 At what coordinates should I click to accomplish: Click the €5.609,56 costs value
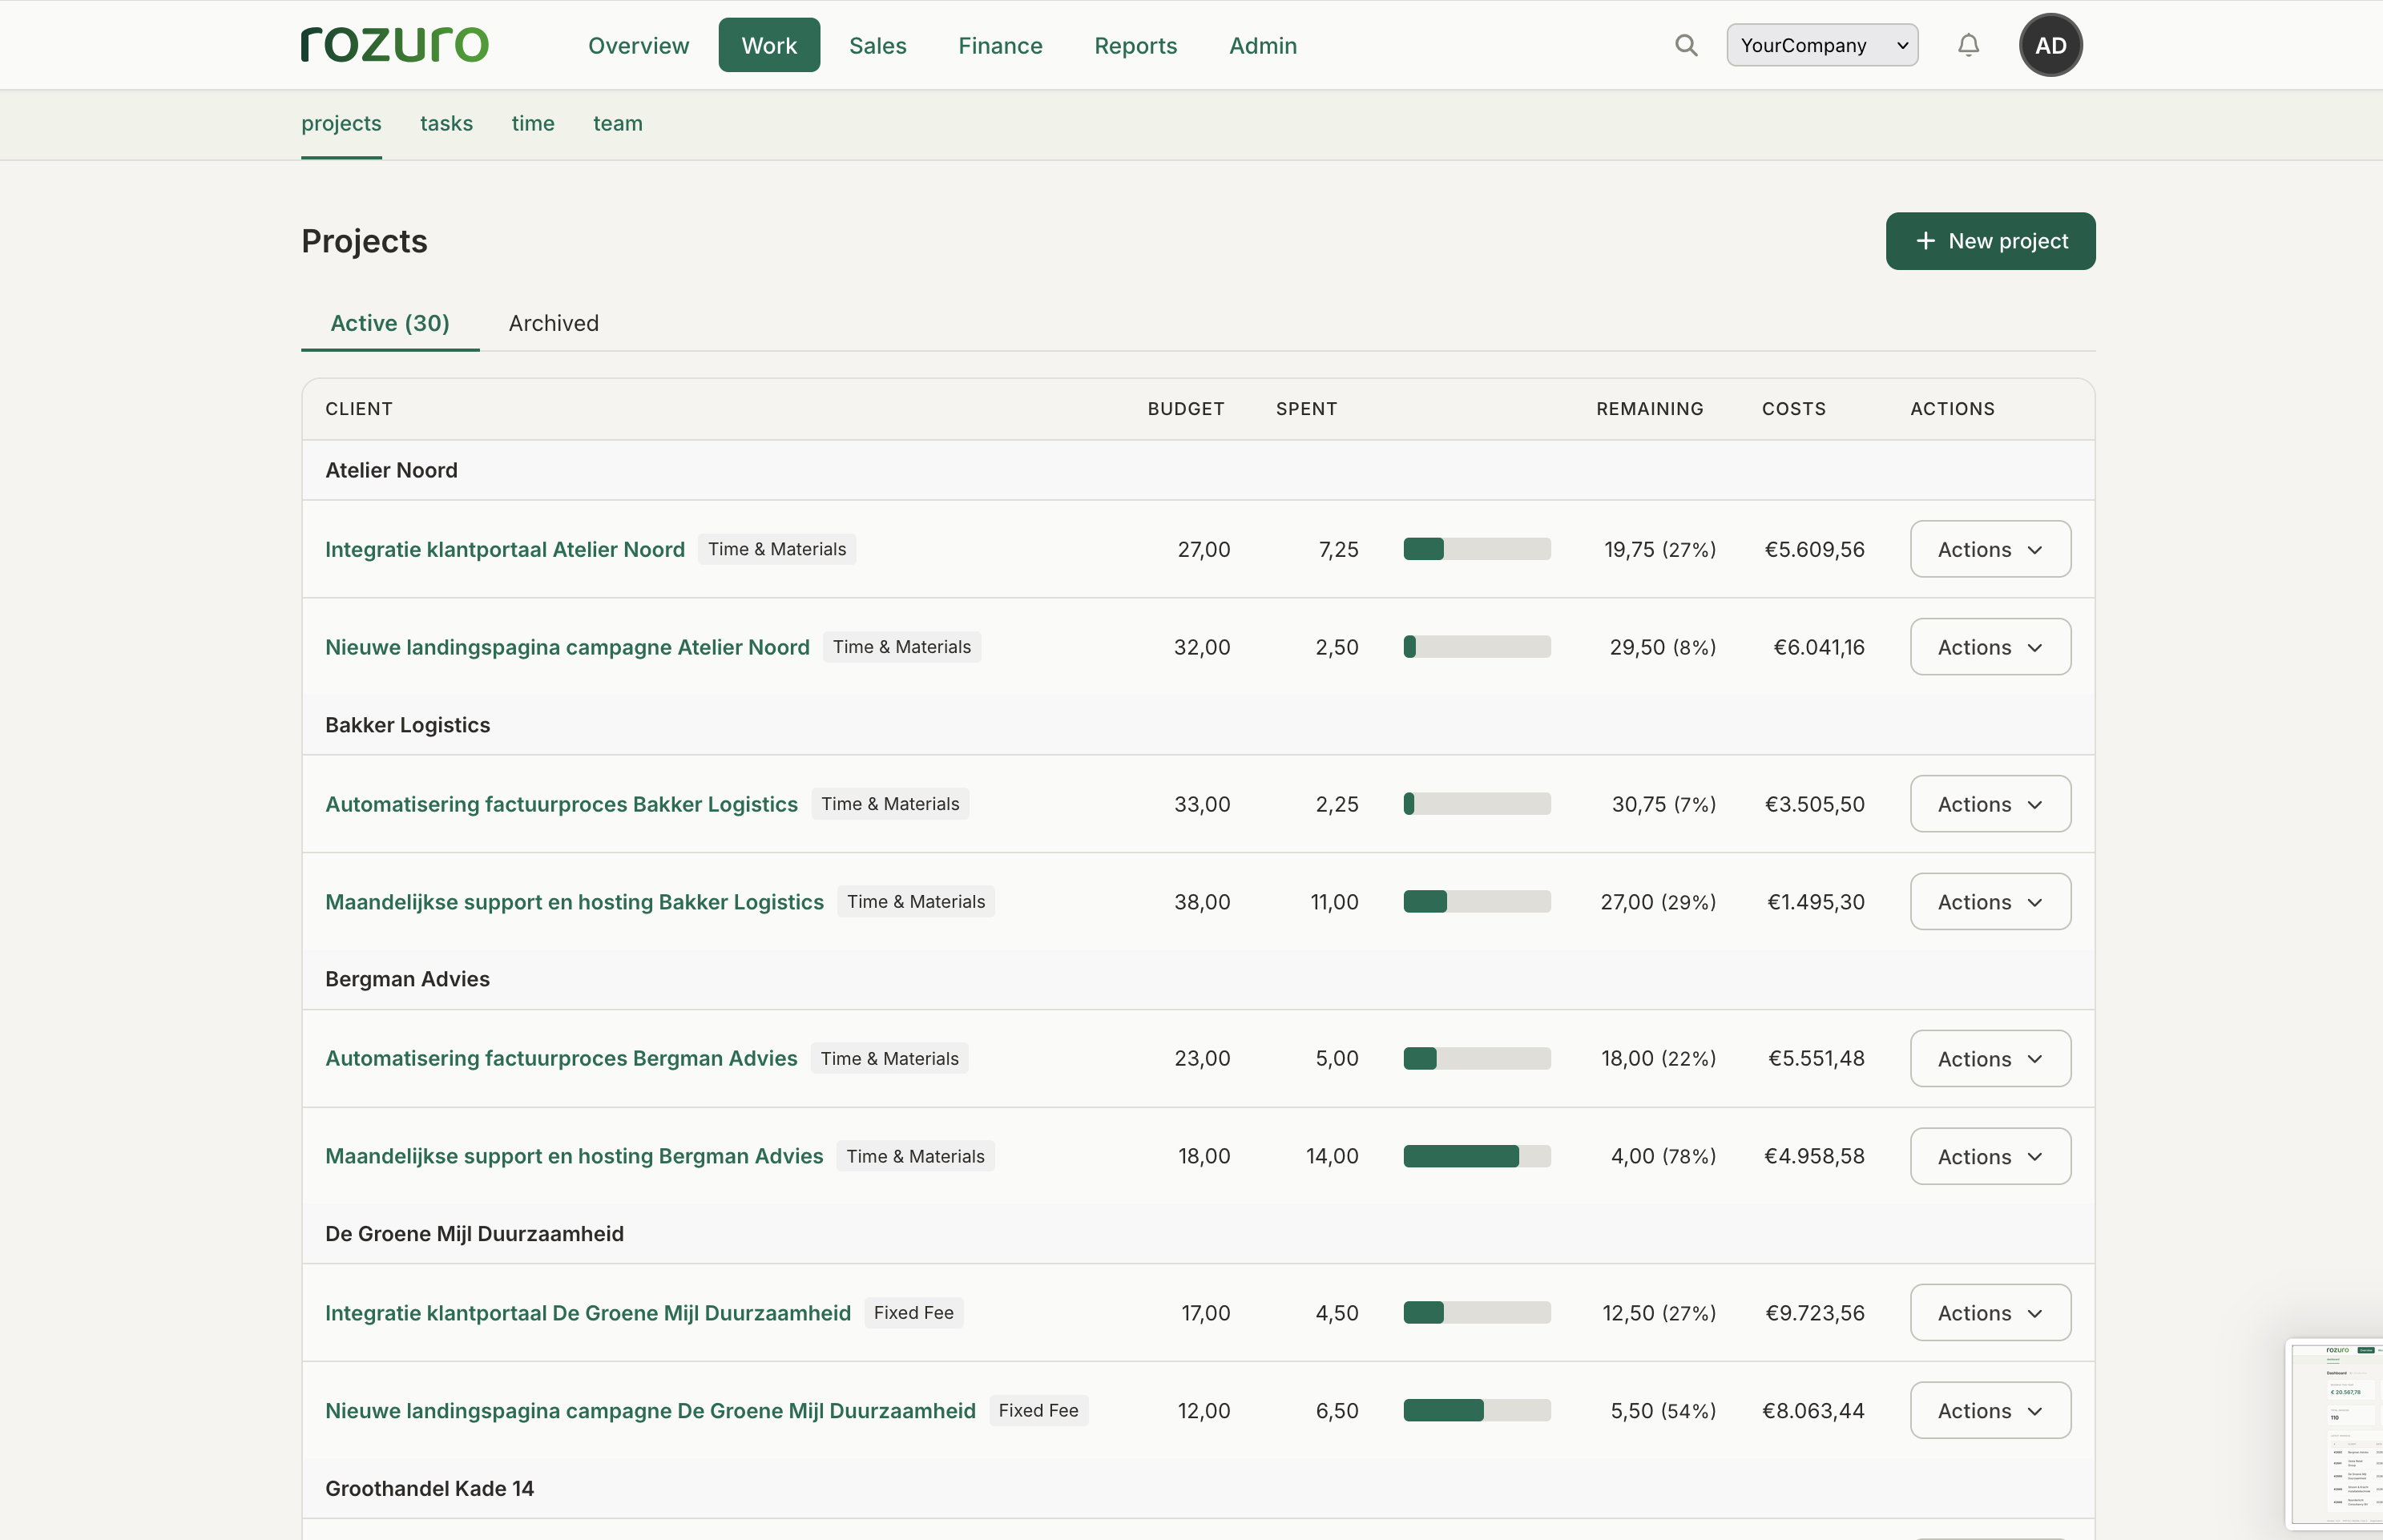point(1814,549)
